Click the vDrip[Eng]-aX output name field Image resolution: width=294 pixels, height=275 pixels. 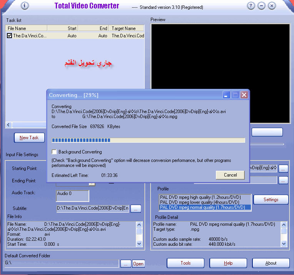point(263,168)
